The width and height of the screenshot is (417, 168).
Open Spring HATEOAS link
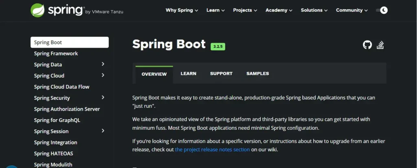53,154
